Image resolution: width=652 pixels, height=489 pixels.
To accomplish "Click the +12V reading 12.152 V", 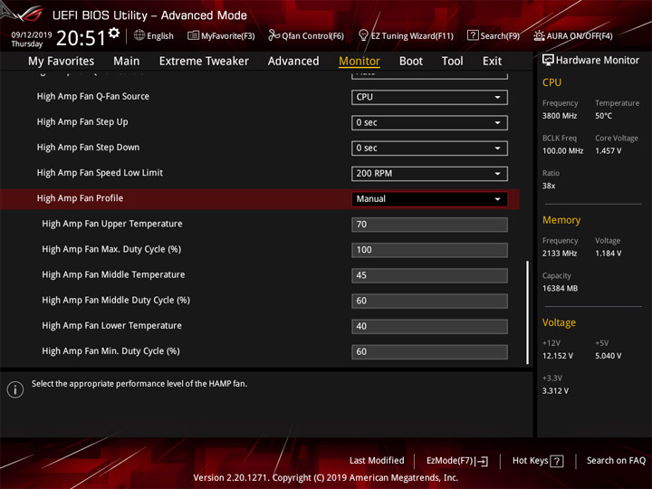I will pos(558,356).
